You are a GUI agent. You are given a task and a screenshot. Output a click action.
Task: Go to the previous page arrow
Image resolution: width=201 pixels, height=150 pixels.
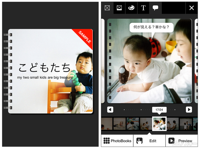coord(110,109)
